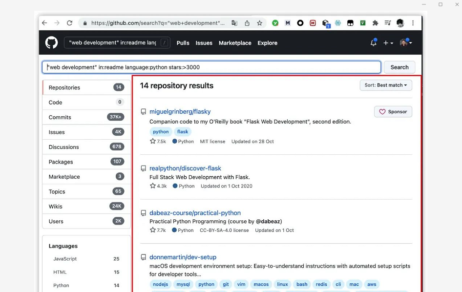Click the browser profile avatar

point(400,23)
